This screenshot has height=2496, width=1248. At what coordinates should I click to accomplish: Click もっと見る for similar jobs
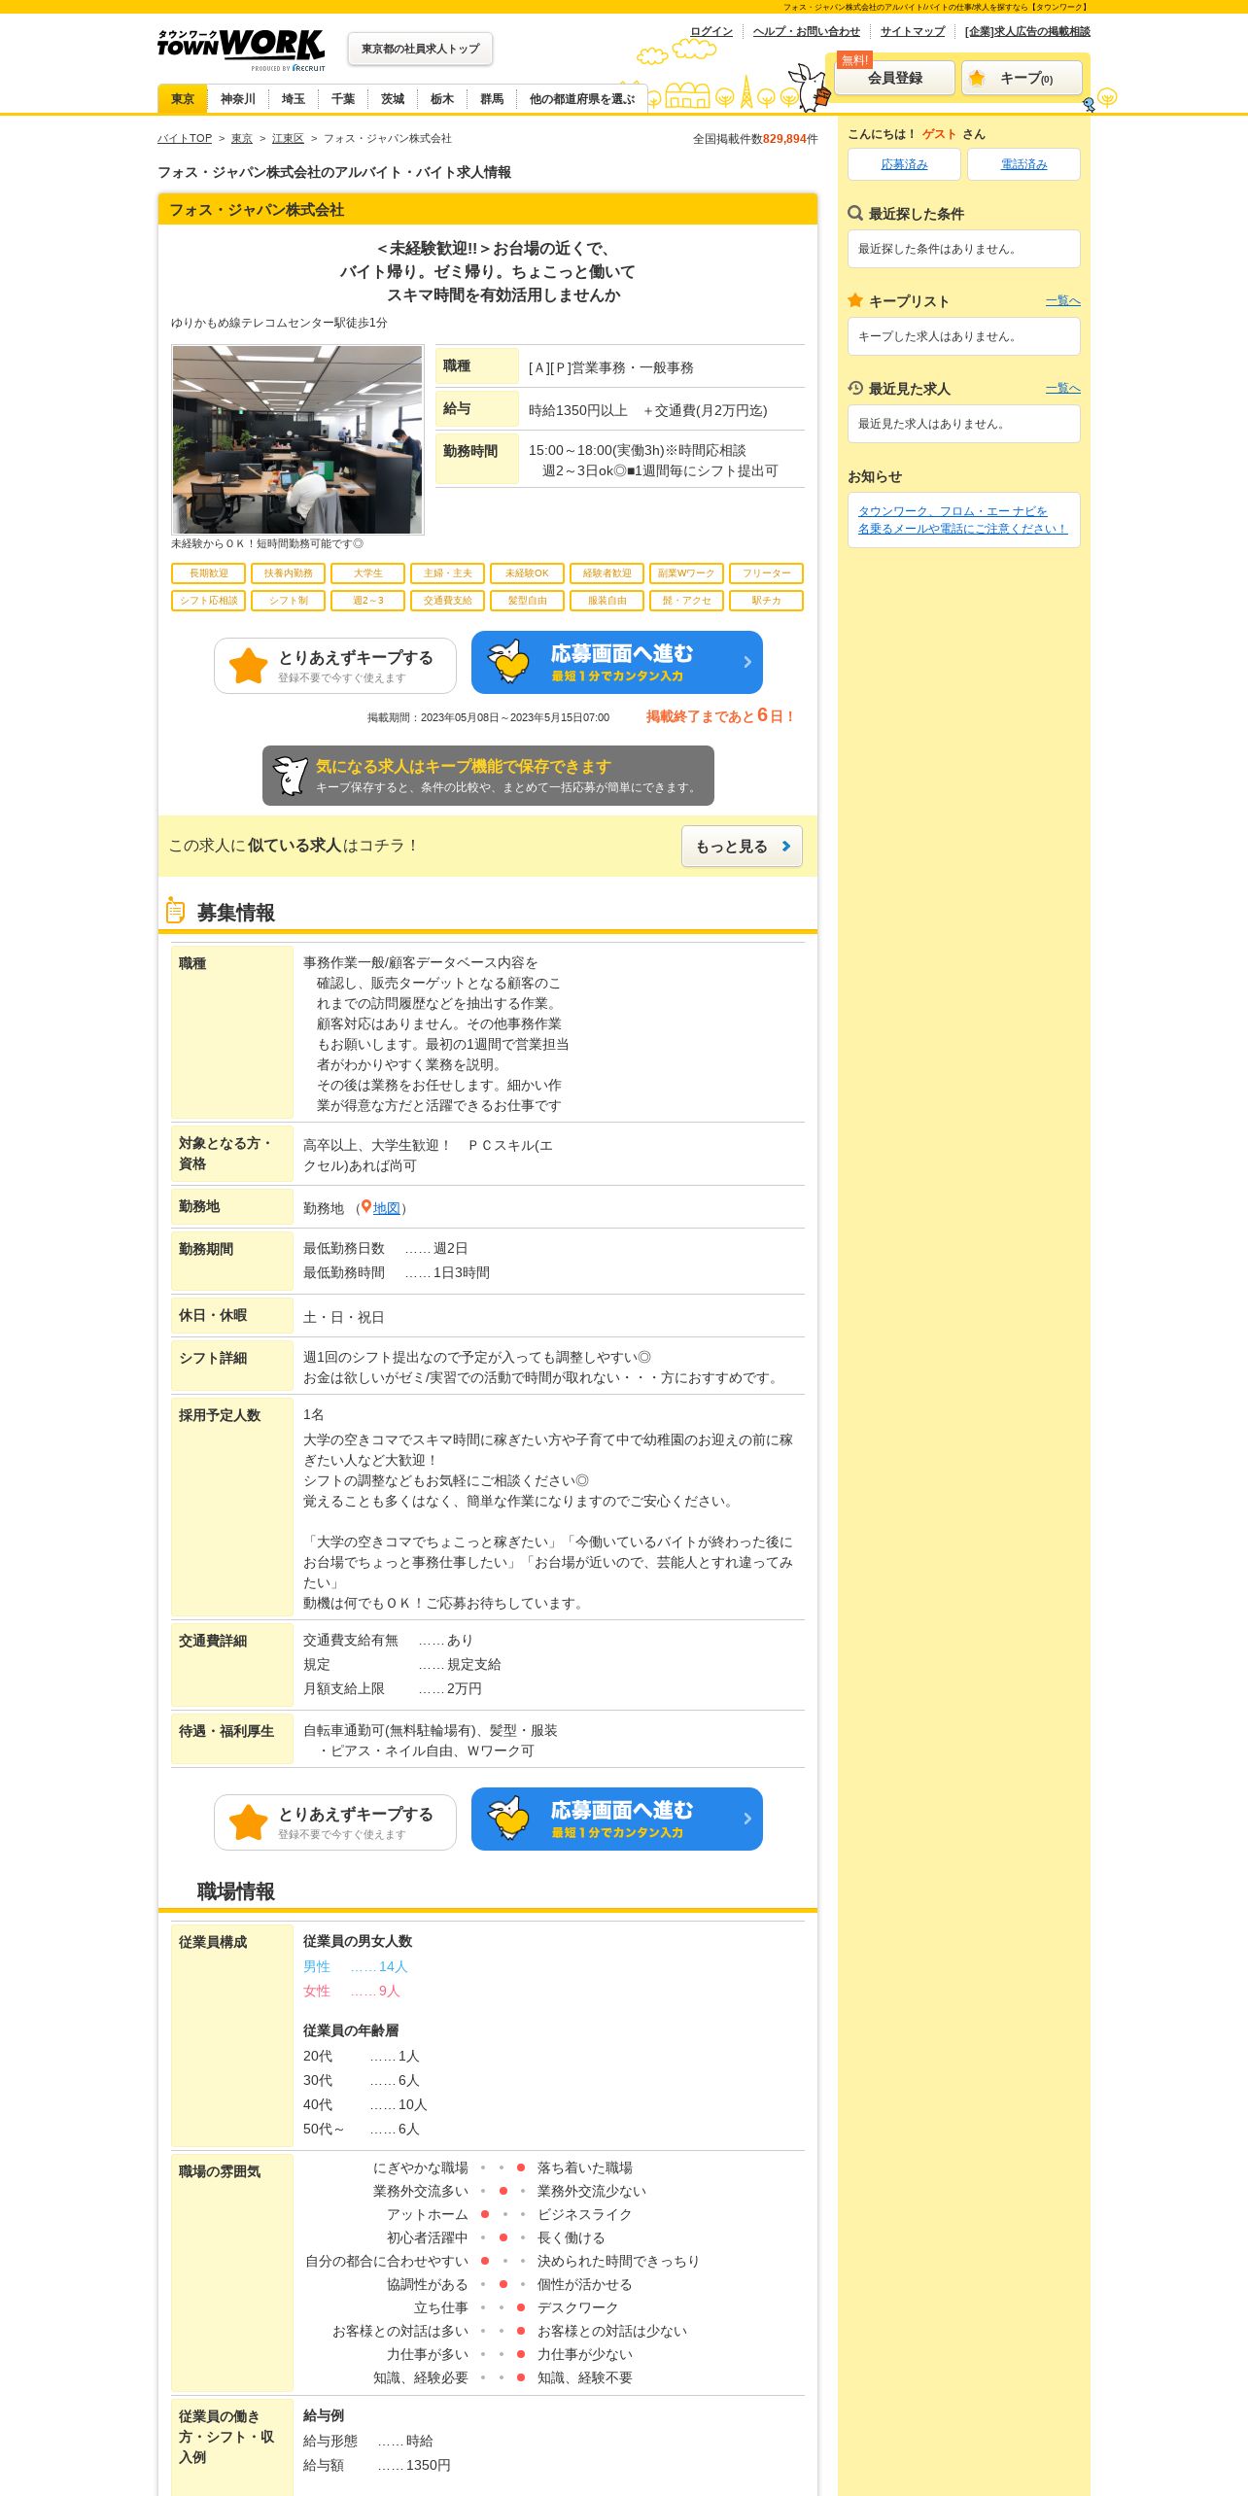[742, 846]
